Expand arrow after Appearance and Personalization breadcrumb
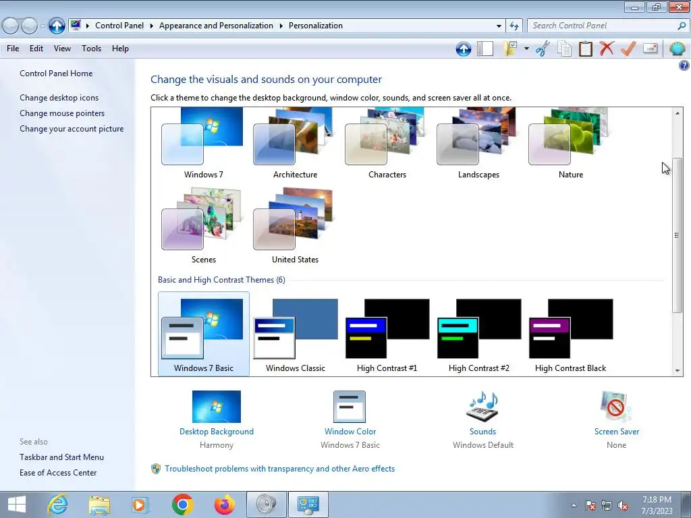This screenshot has width=691, height=518. 281,26
